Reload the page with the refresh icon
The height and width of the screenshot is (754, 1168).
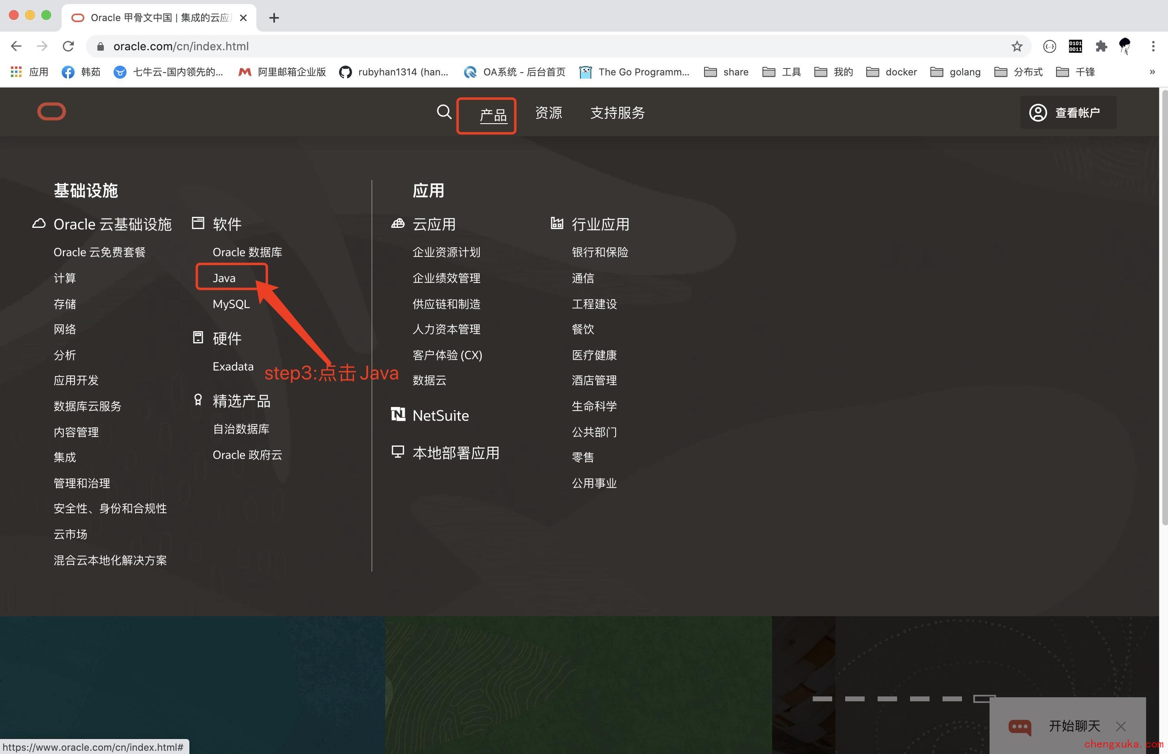[x=68, y=47]
